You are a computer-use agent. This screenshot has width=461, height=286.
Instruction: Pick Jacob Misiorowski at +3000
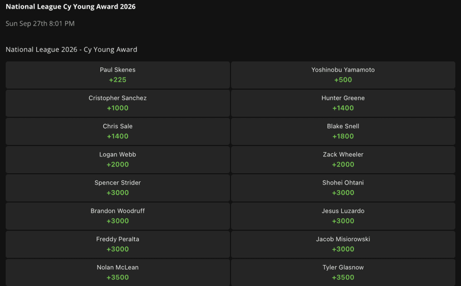pyautogui.click(x=343, y=244)
